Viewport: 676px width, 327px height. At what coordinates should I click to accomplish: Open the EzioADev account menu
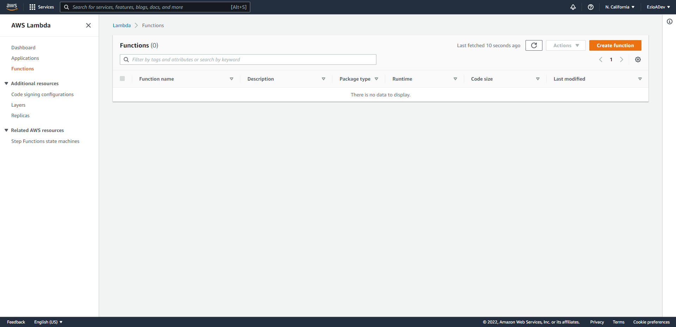point(658,7)
